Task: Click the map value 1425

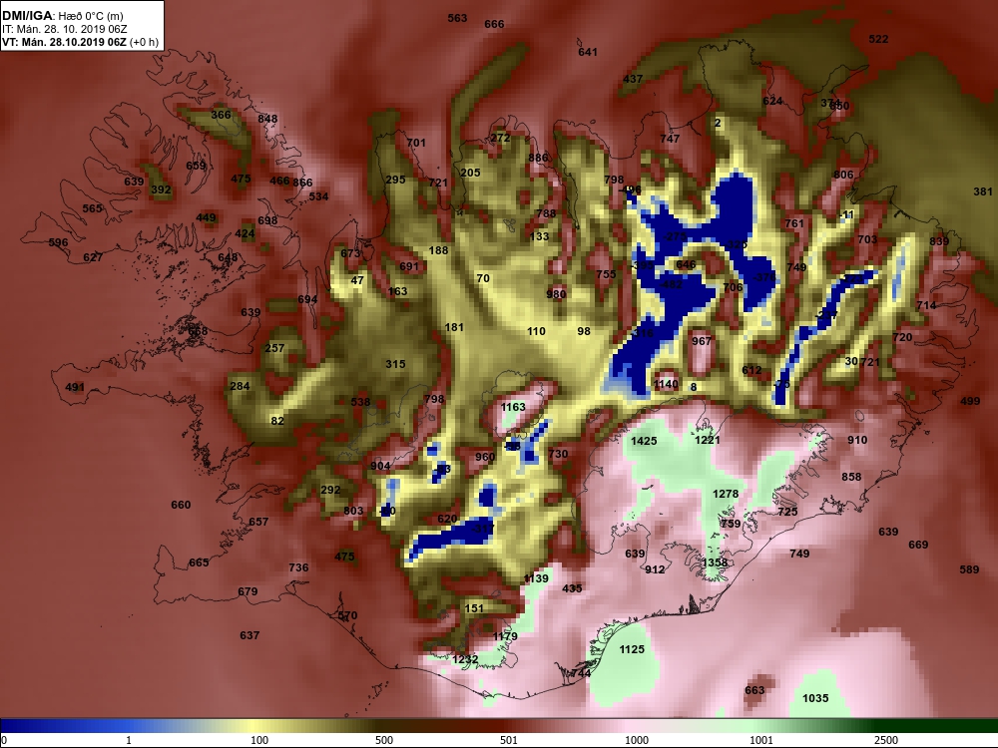Action: (x=644, y=440)
